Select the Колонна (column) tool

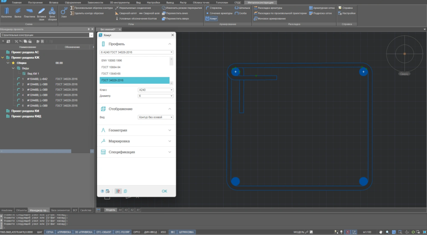pyautogui.click(x=6, y=12)
